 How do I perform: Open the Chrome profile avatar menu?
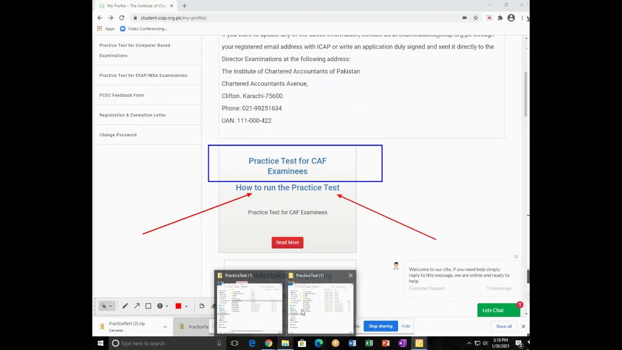(x=511, y=18)
